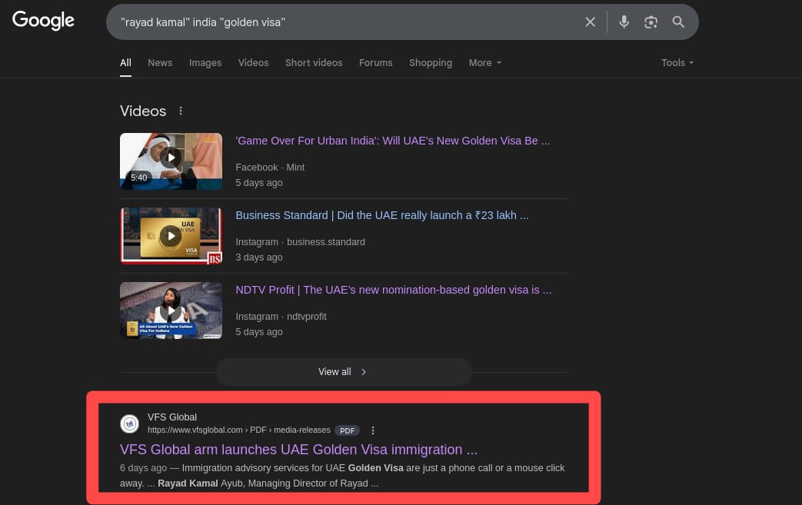802x505 pixels.
Task: Select the All results tab
Action: (x=126, y=63)
